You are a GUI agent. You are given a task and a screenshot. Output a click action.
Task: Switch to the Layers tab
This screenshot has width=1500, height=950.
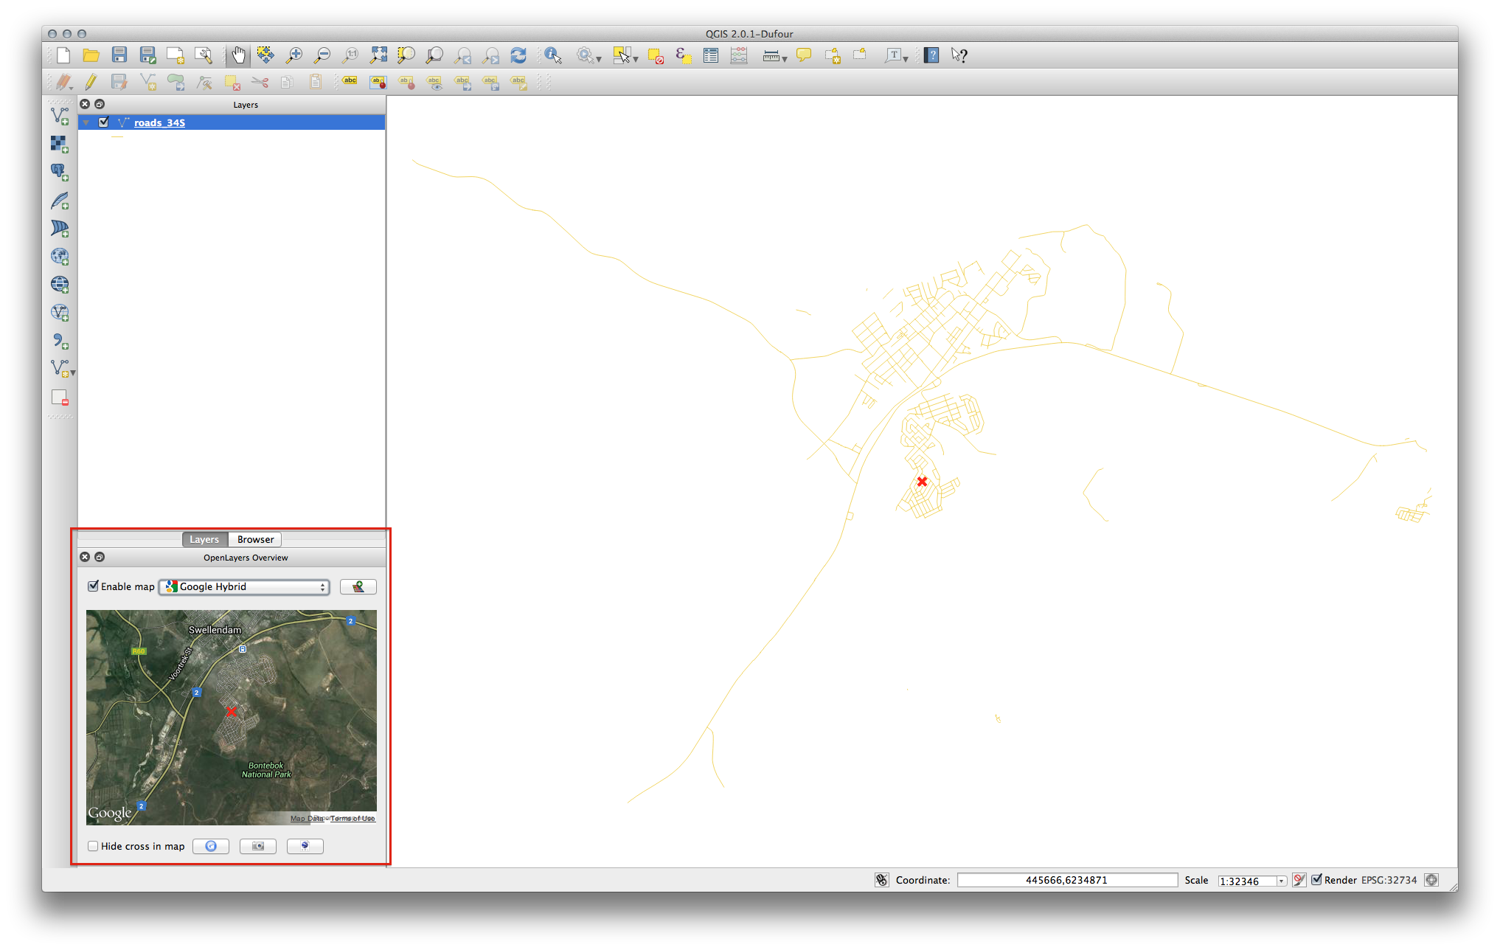coord(204,539)
